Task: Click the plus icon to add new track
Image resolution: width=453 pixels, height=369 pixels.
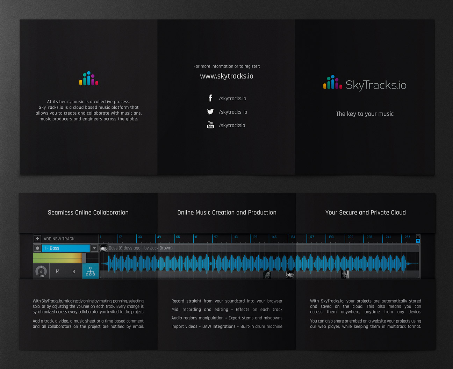Action: pos(37,239)
